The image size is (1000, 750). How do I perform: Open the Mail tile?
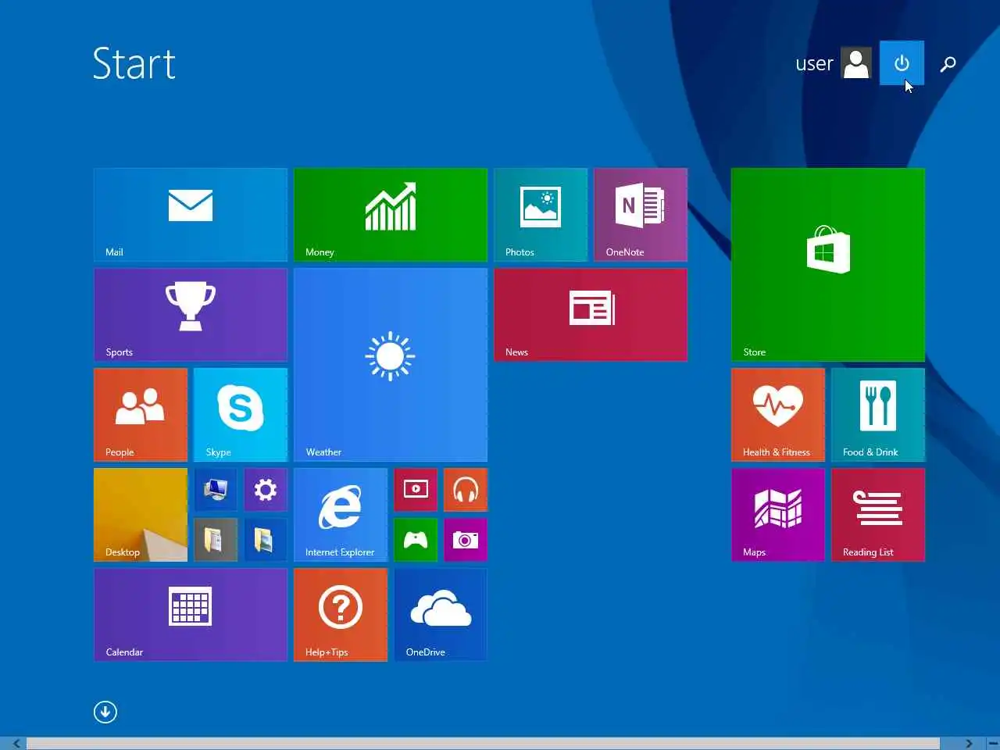[x=191, y=215]
